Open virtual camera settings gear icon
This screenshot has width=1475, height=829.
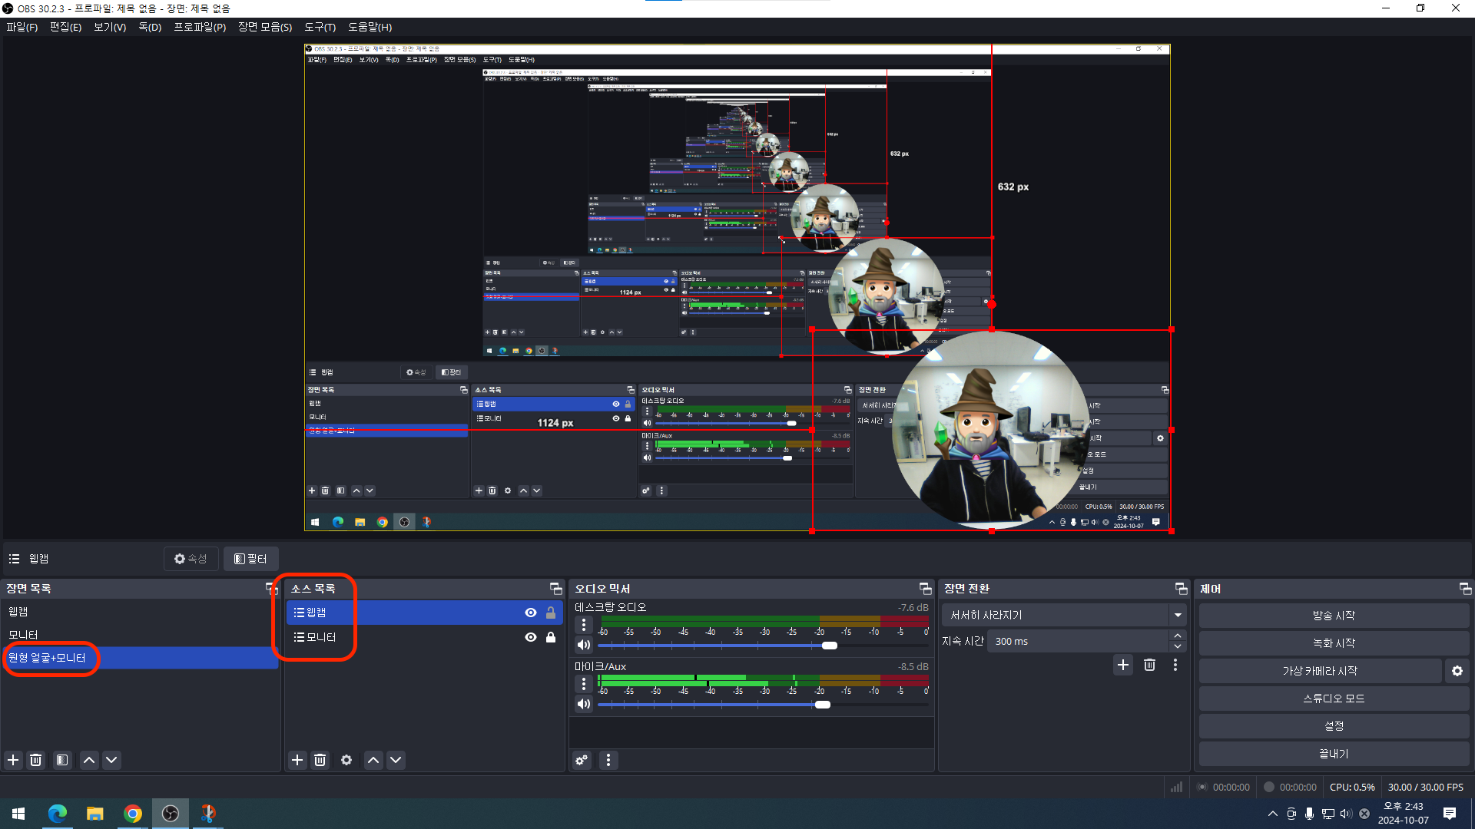pos(1457,671)
